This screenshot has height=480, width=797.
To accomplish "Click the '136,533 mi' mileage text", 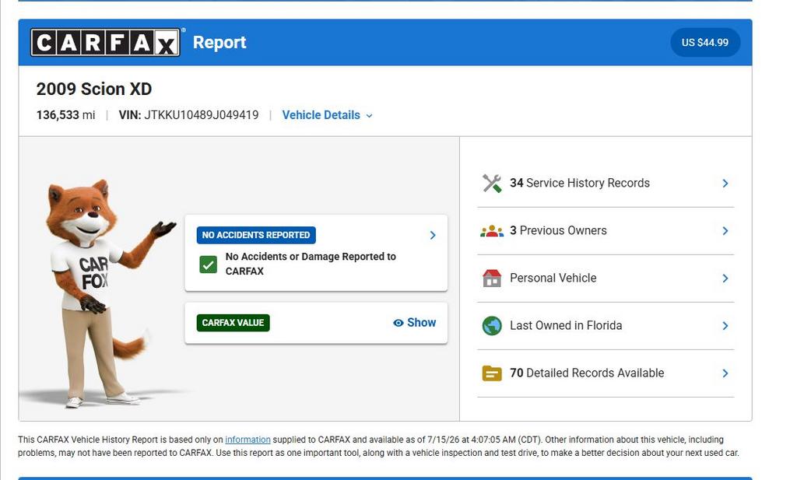I will pyautogui.click(x=65, y=115).
